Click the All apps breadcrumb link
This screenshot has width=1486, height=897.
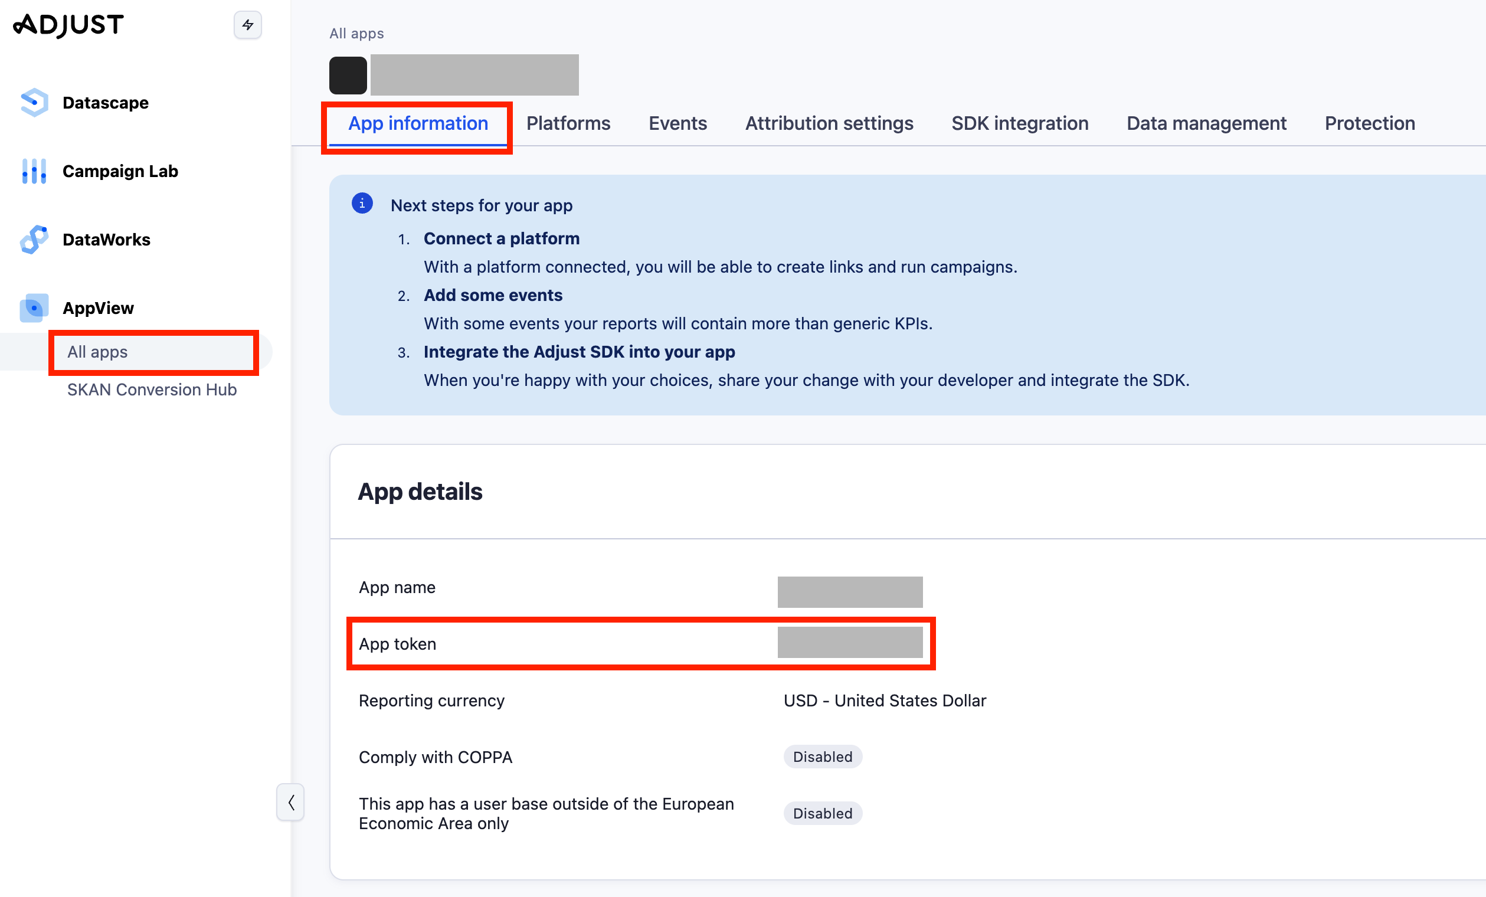pos(356,34)
